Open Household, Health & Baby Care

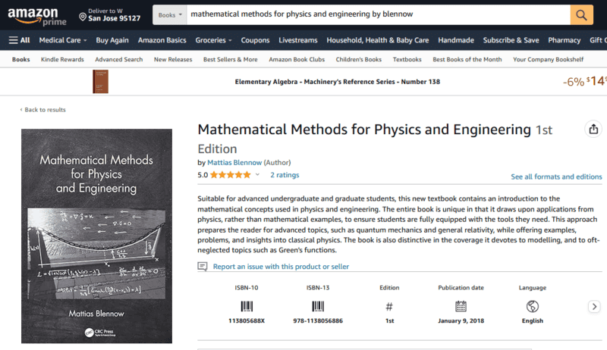point(377,40)
